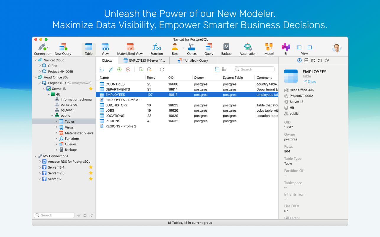Click the user profile avatar
This screenshot has height=237, width=380.
coord(337,48)
